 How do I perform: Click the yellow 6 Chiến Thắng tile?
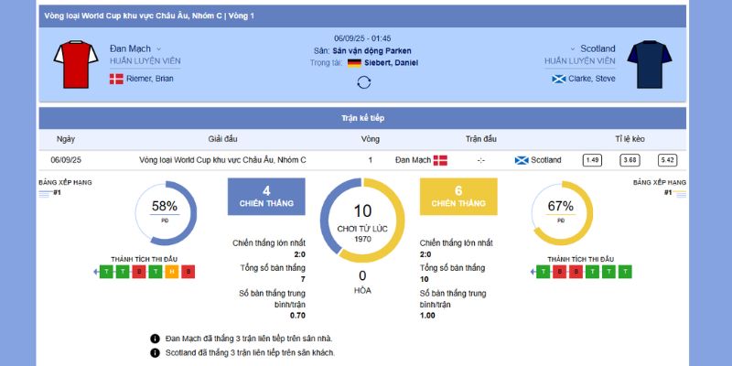pos(458,197)
